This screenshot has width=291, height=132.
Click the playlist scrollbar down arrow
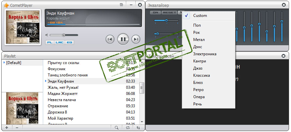click(142, 122)
